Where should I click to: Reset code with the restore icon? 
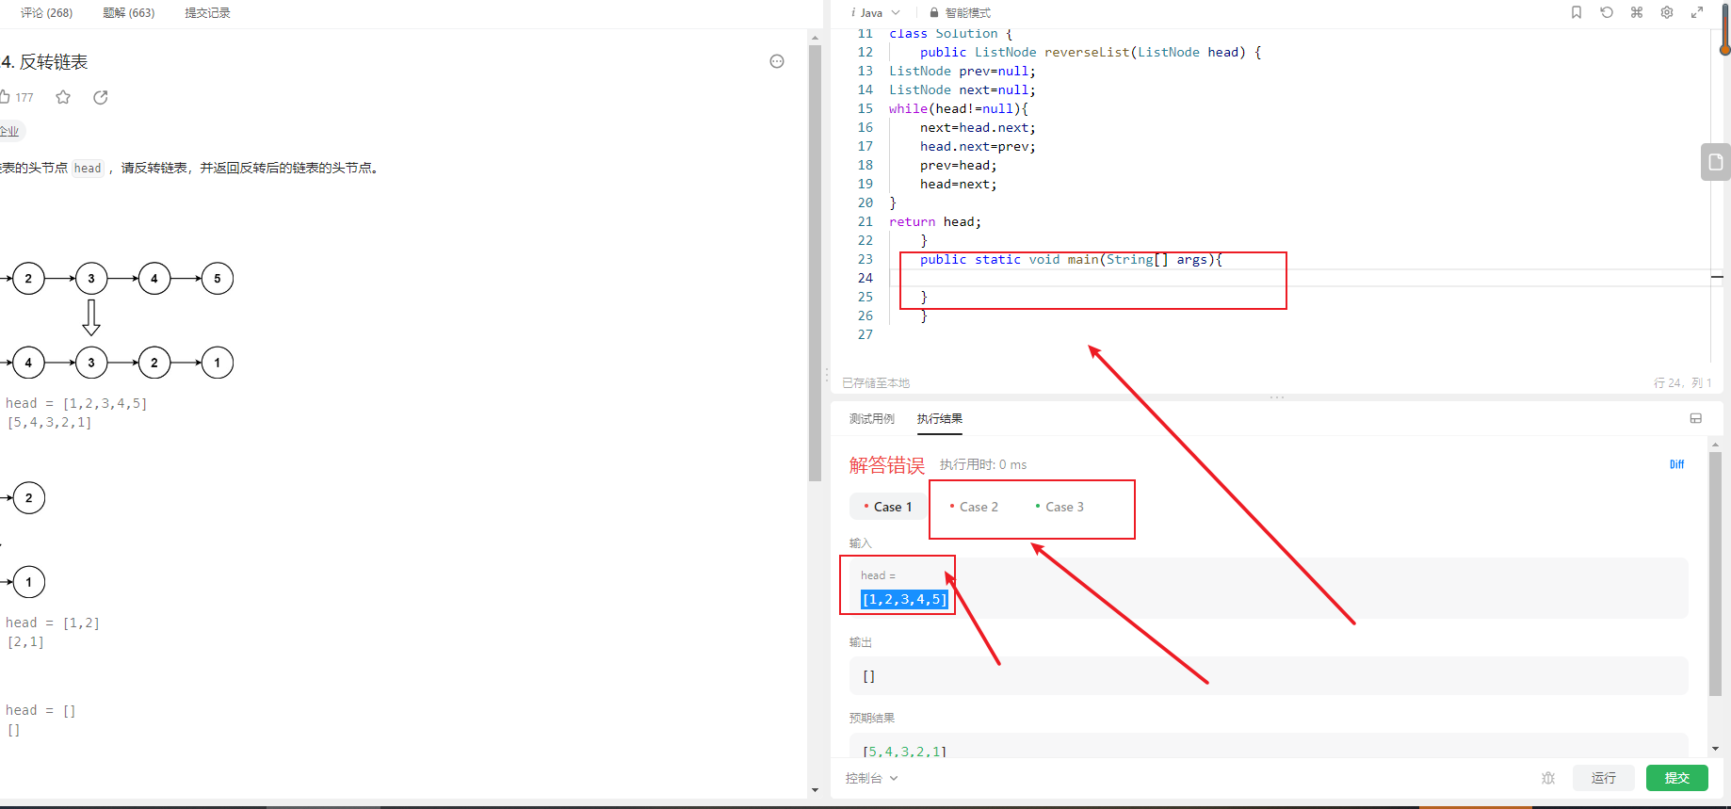pyautogui.click(x=1607, y=12)
